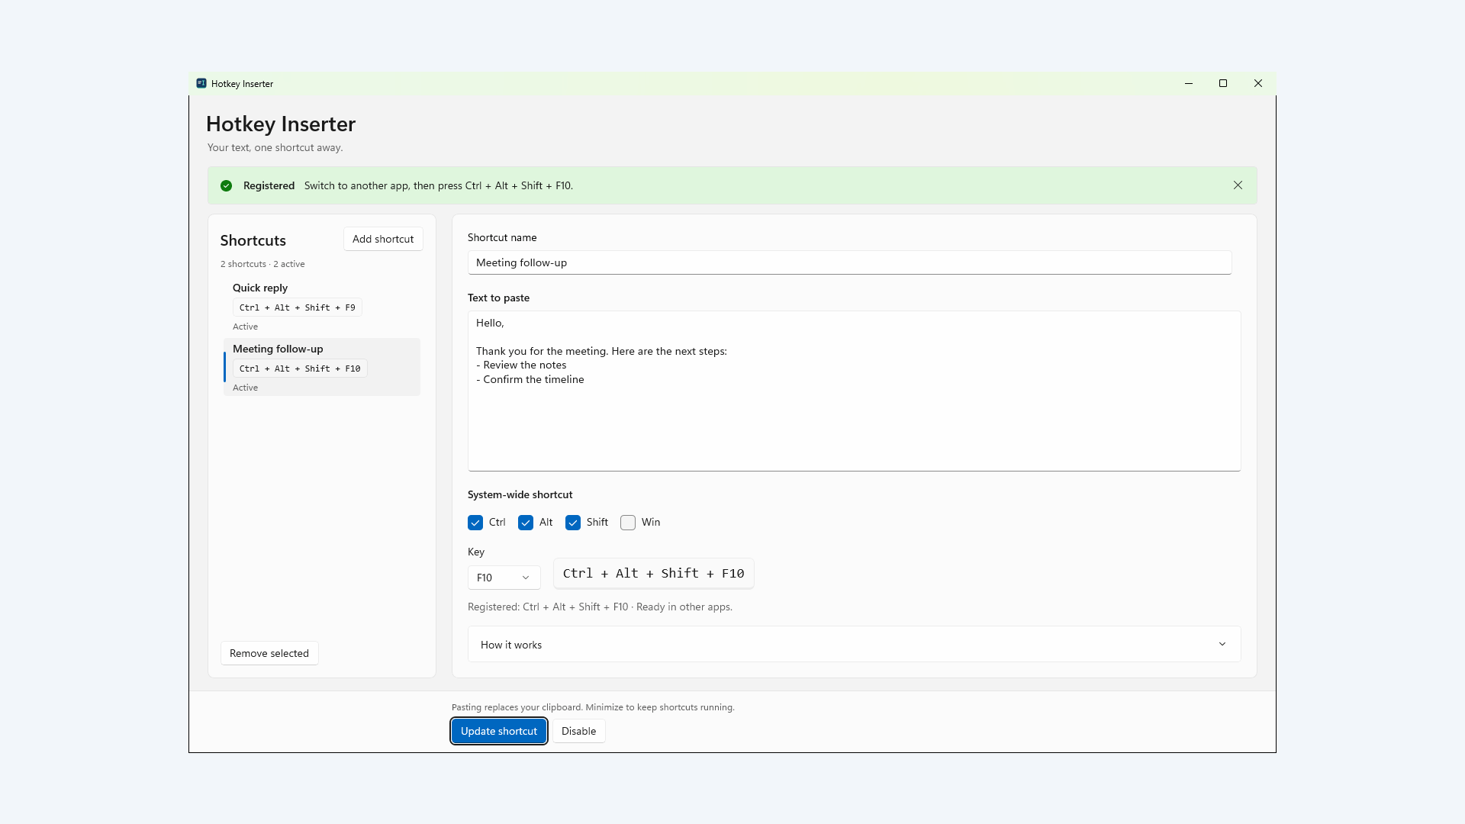Click the Ctrl + Alt + Shift + F9 key badge
Image resolution: width=1465 pixels, height=824 pixels.
point(298,307)
